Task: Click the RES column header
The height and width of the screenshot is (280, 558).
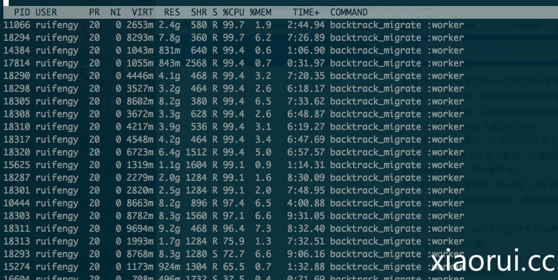Action: tap(172, 12)
